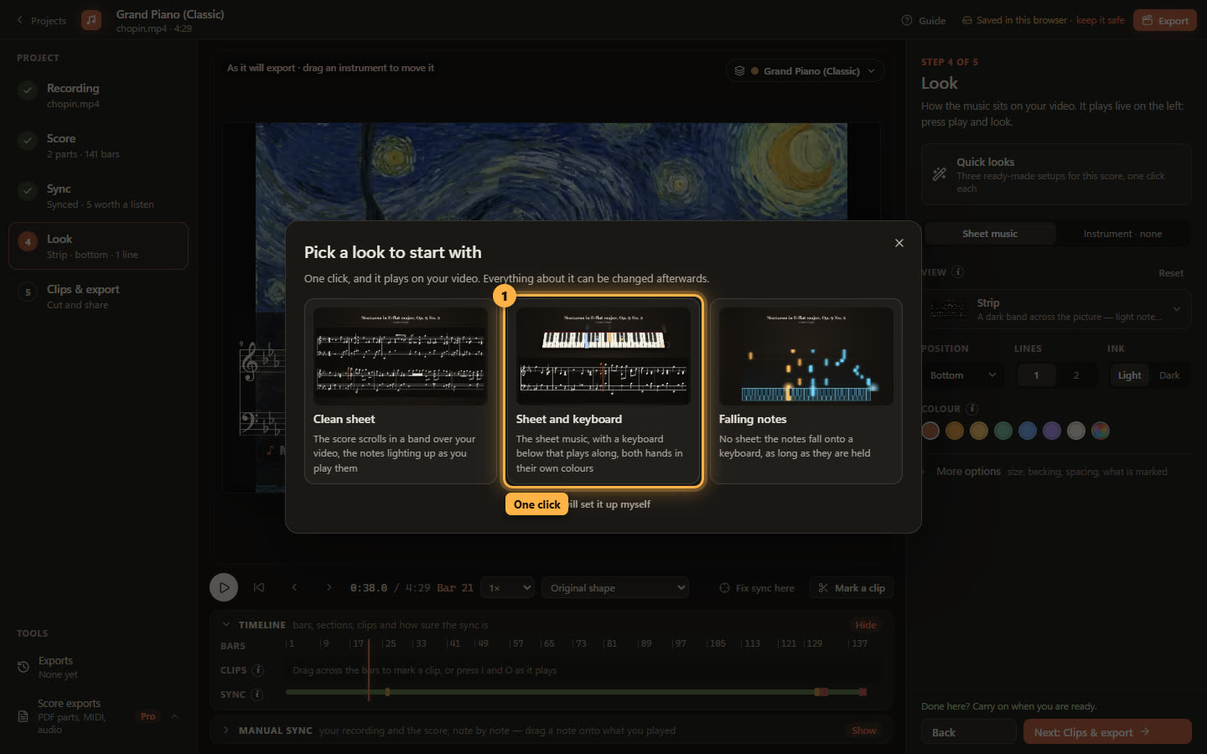Screen dimensions: 1207x754
Task: Open the Strip view style dropdown
Action: click(1056, 309)
